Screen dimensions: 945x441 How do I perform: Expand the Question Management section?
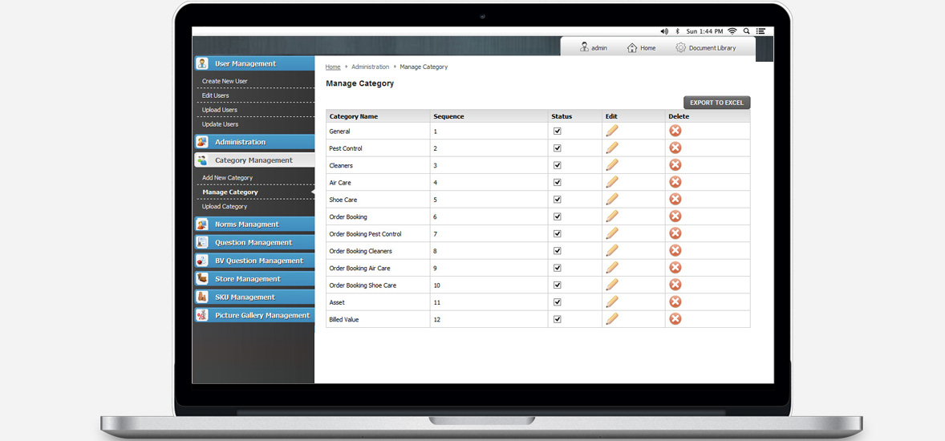click(x=254, y=242)
